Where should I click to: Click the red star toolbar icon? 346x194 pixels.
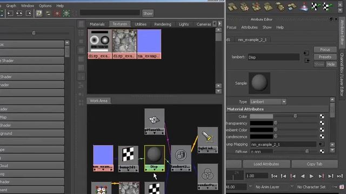57,13
